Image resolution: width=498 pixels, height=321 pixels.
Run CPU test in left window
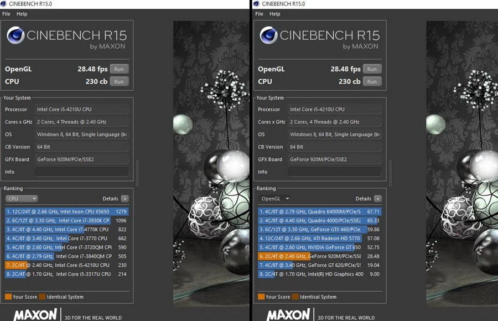(x=119, y=81)
